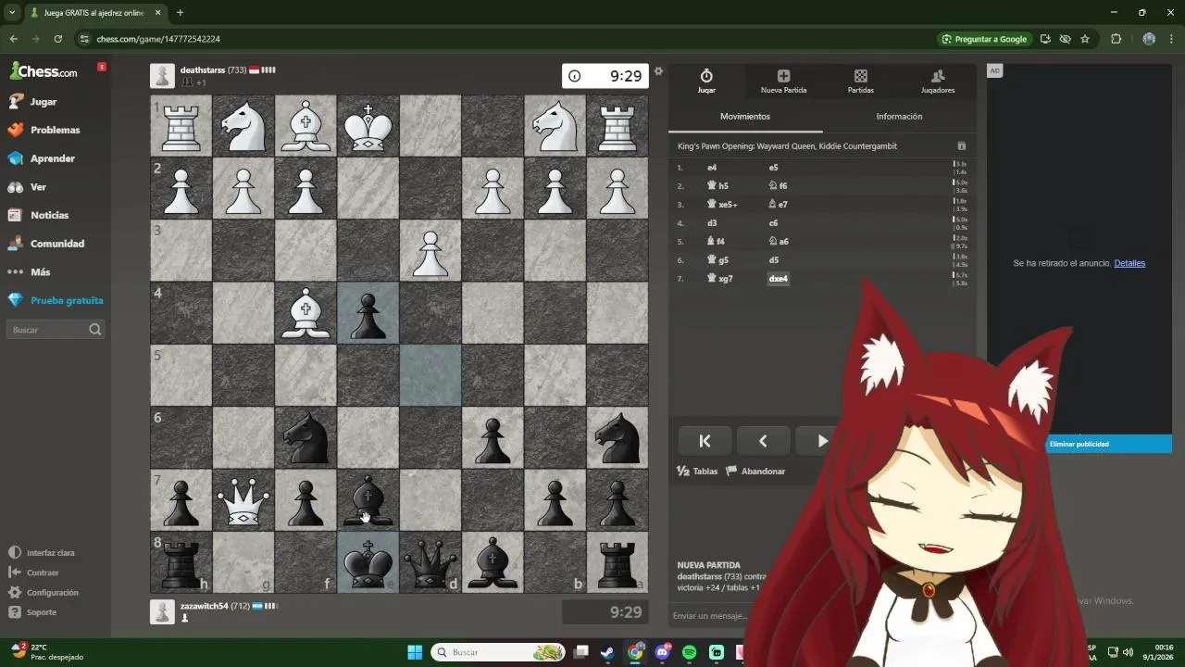The image size is (1185, 667).
Task: Open Discord from the taskbar
Action: (x=662, y=652)
